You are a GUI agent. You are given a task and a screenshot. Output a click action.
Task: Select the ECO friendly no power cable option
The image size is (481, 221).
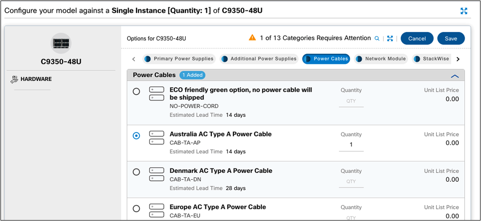136,91
